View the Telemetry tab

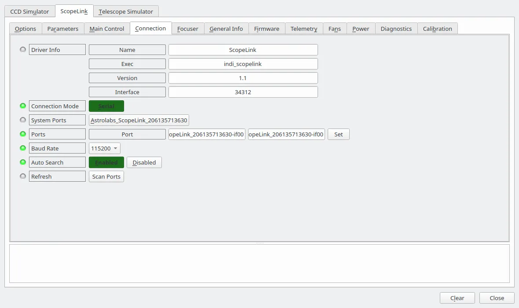[x=304, y=29]
